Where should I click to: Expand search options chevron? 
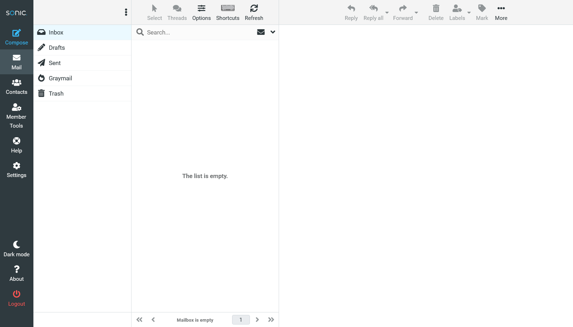(x=273, y=32)
